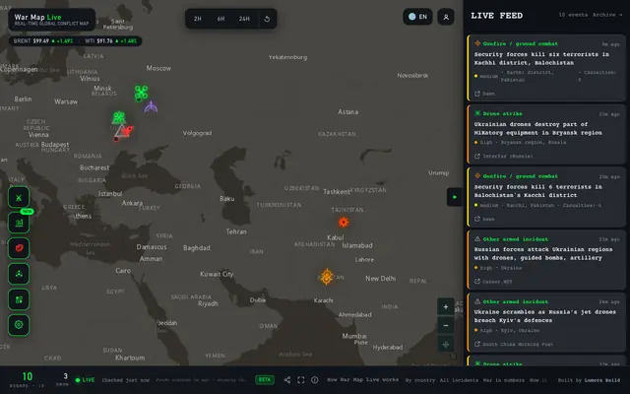Click the 10 events counter
This screenshot has width=630, height=394.
[x=27, y=378]
